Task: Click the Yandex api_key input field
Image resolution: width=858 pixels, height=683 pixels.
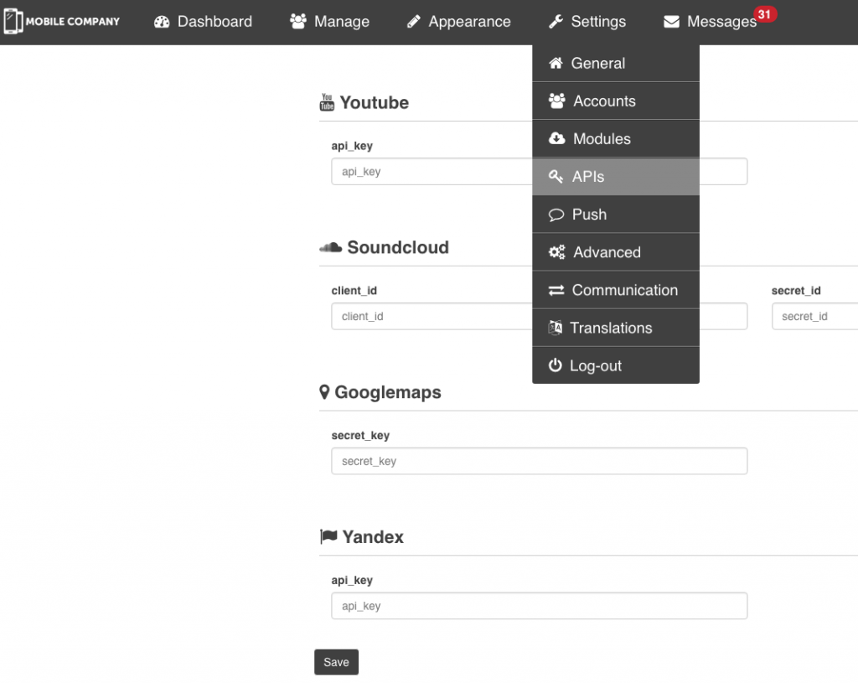Action: [539, 606]
